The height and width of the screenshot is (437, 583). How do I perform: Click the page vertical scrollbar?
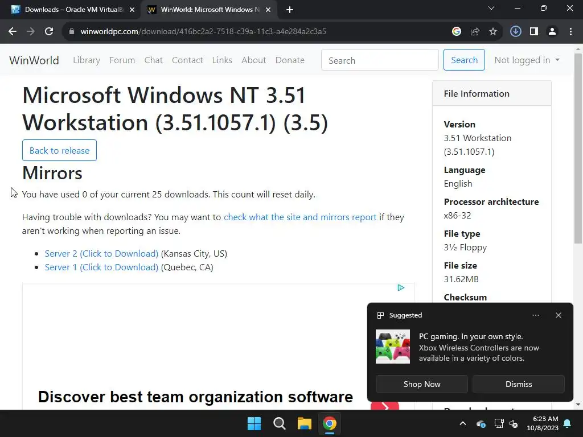(x=578, y=149)
